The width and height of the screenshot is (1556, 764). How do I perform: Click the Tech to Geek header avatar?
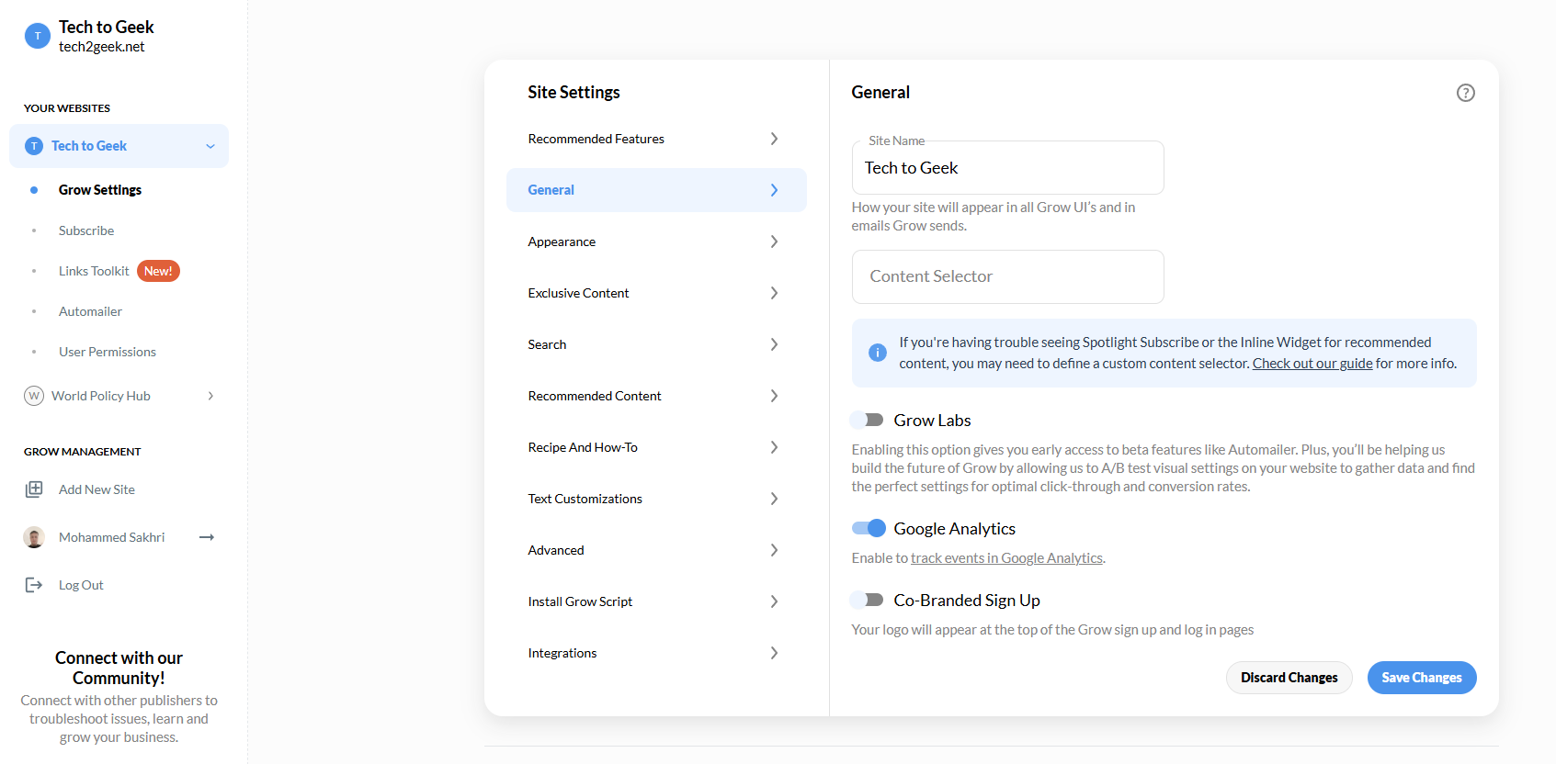(37, 36)
